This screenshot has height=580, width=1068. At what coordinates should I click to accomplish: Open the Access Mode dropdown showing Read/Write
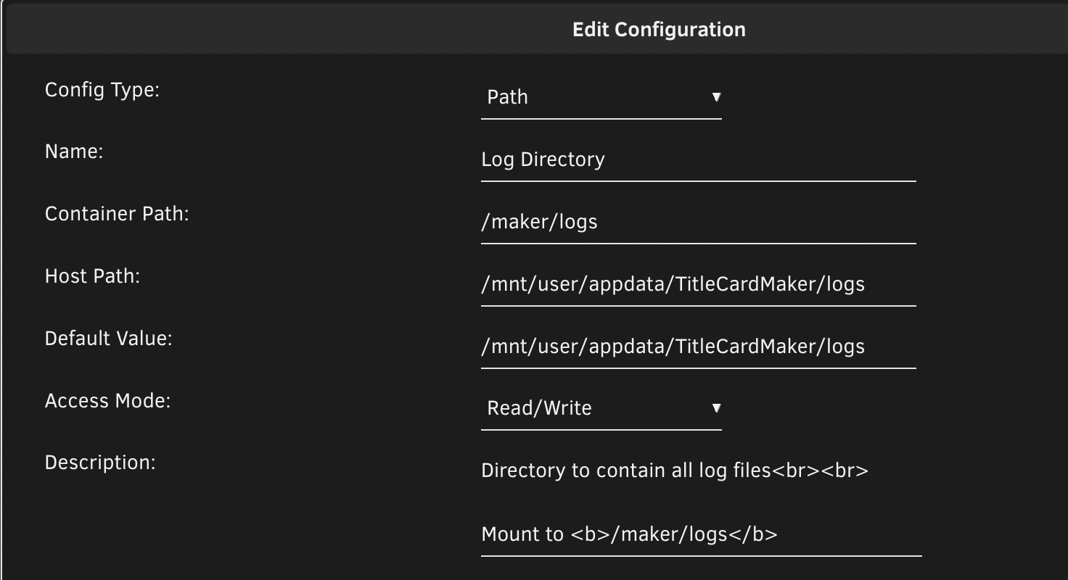(x=601, y=408)
